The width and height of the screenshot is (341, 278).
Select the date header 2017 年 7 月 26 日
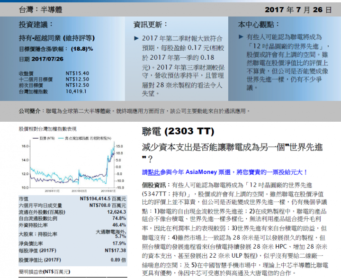(x=298, y=10)
